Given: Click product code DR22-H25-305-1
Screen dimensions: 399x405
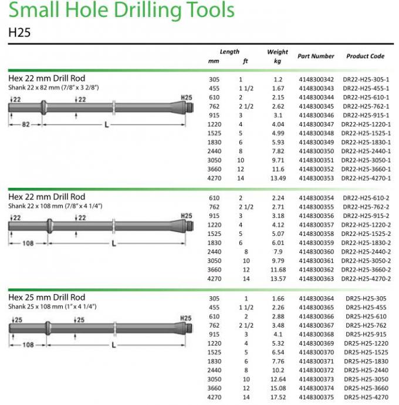Looking at the screenshot, I should pos(366,79).
